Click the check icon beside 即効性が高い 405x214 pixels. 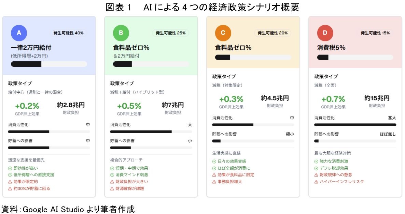coord(10,168)
